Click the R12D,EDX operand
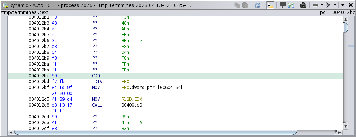This screenshot has height=137, width=356. (132, 99)
